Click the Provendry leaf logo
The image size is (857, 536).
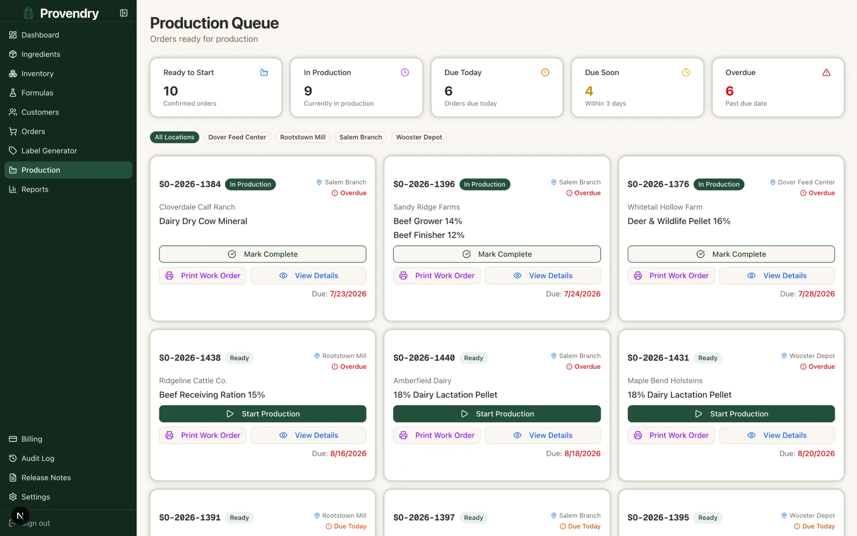pyautogui.click(x=28, y=13)
